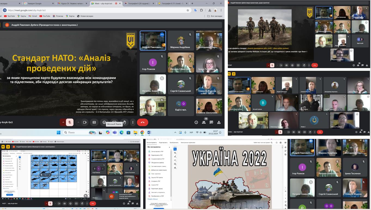Open Chrome extensions puzzle icon
This screenshot has width=371, height=210.
click(201, 10)
